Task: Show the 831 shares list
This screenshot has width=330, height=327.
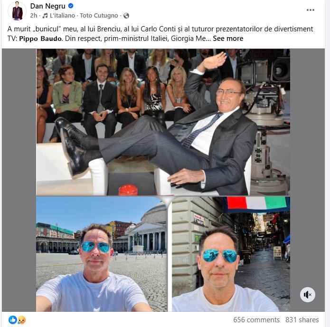Action: click(x=302, y=320)
